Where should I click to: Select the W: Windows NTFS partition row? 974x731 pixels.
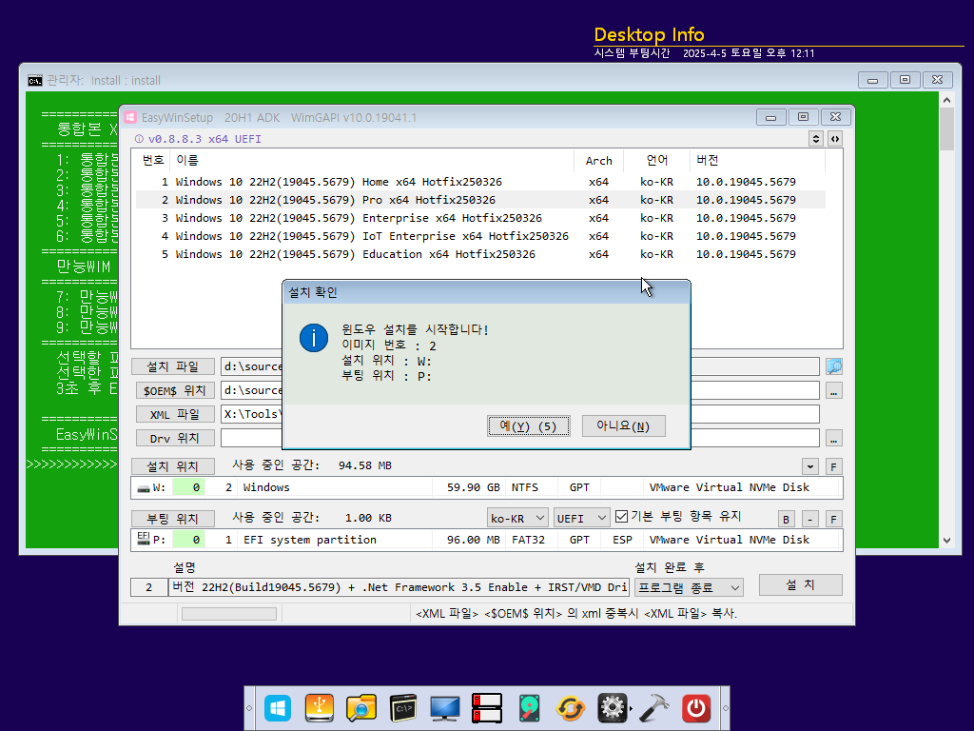pos(486,487)
